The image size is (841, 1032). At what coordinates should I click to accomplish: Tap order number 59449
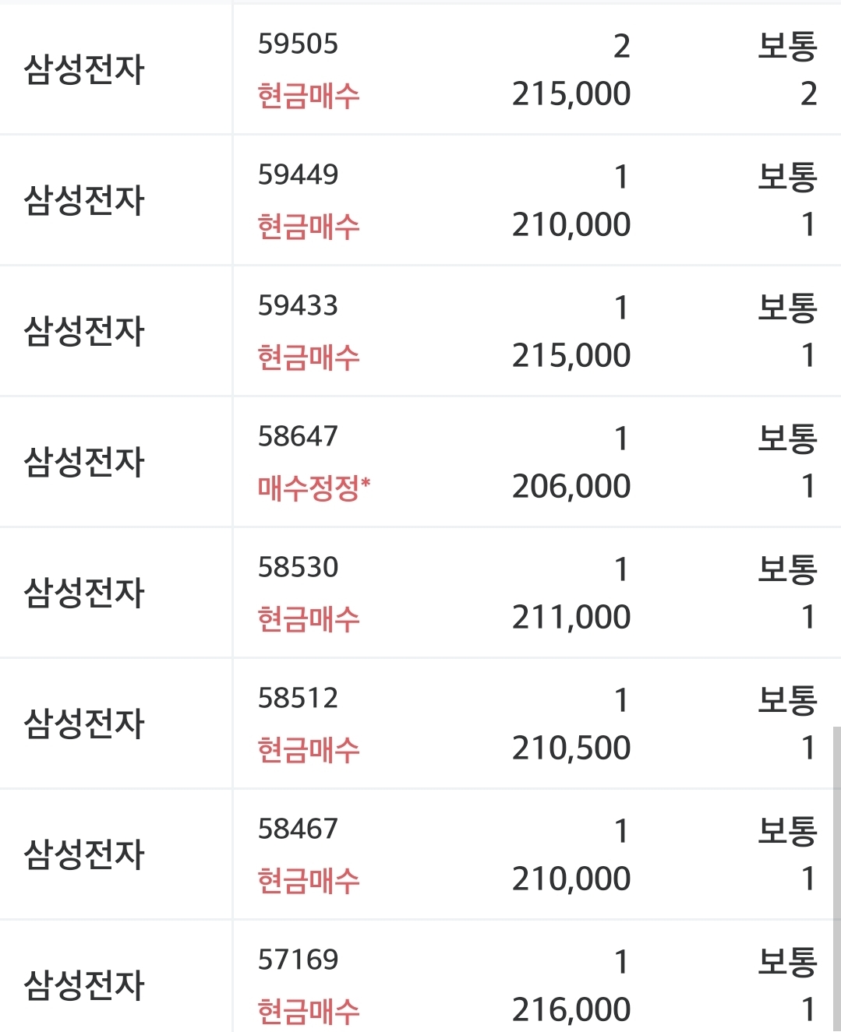(298, 175)
